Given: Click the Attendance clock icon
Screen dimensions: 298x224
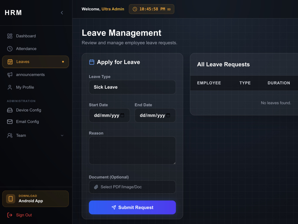Looking at the screenshot, I should (x=10, y=49).
